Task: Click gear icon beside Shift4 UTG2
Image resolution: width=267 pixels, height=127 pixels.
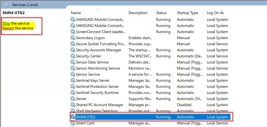Action: click(x=73, y=117)
